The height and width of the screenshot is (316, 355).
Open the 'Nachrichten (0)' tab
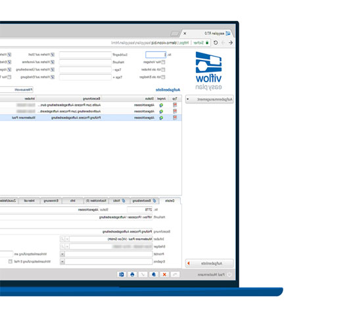pos(96,201)
